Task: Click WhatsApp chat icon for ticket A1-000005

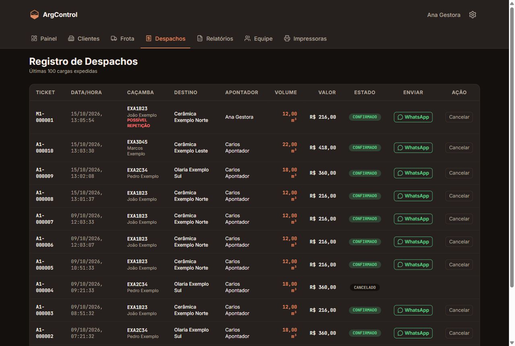Action: pos(400,265)
